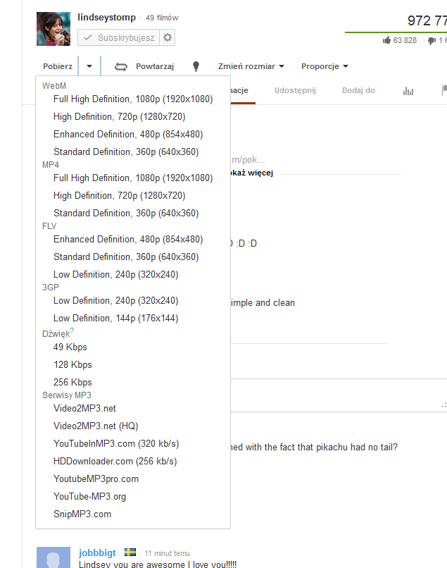This screenshot has height=568, width=447.
Task: Click the Pobierz download button
Action: click(58, 66)
